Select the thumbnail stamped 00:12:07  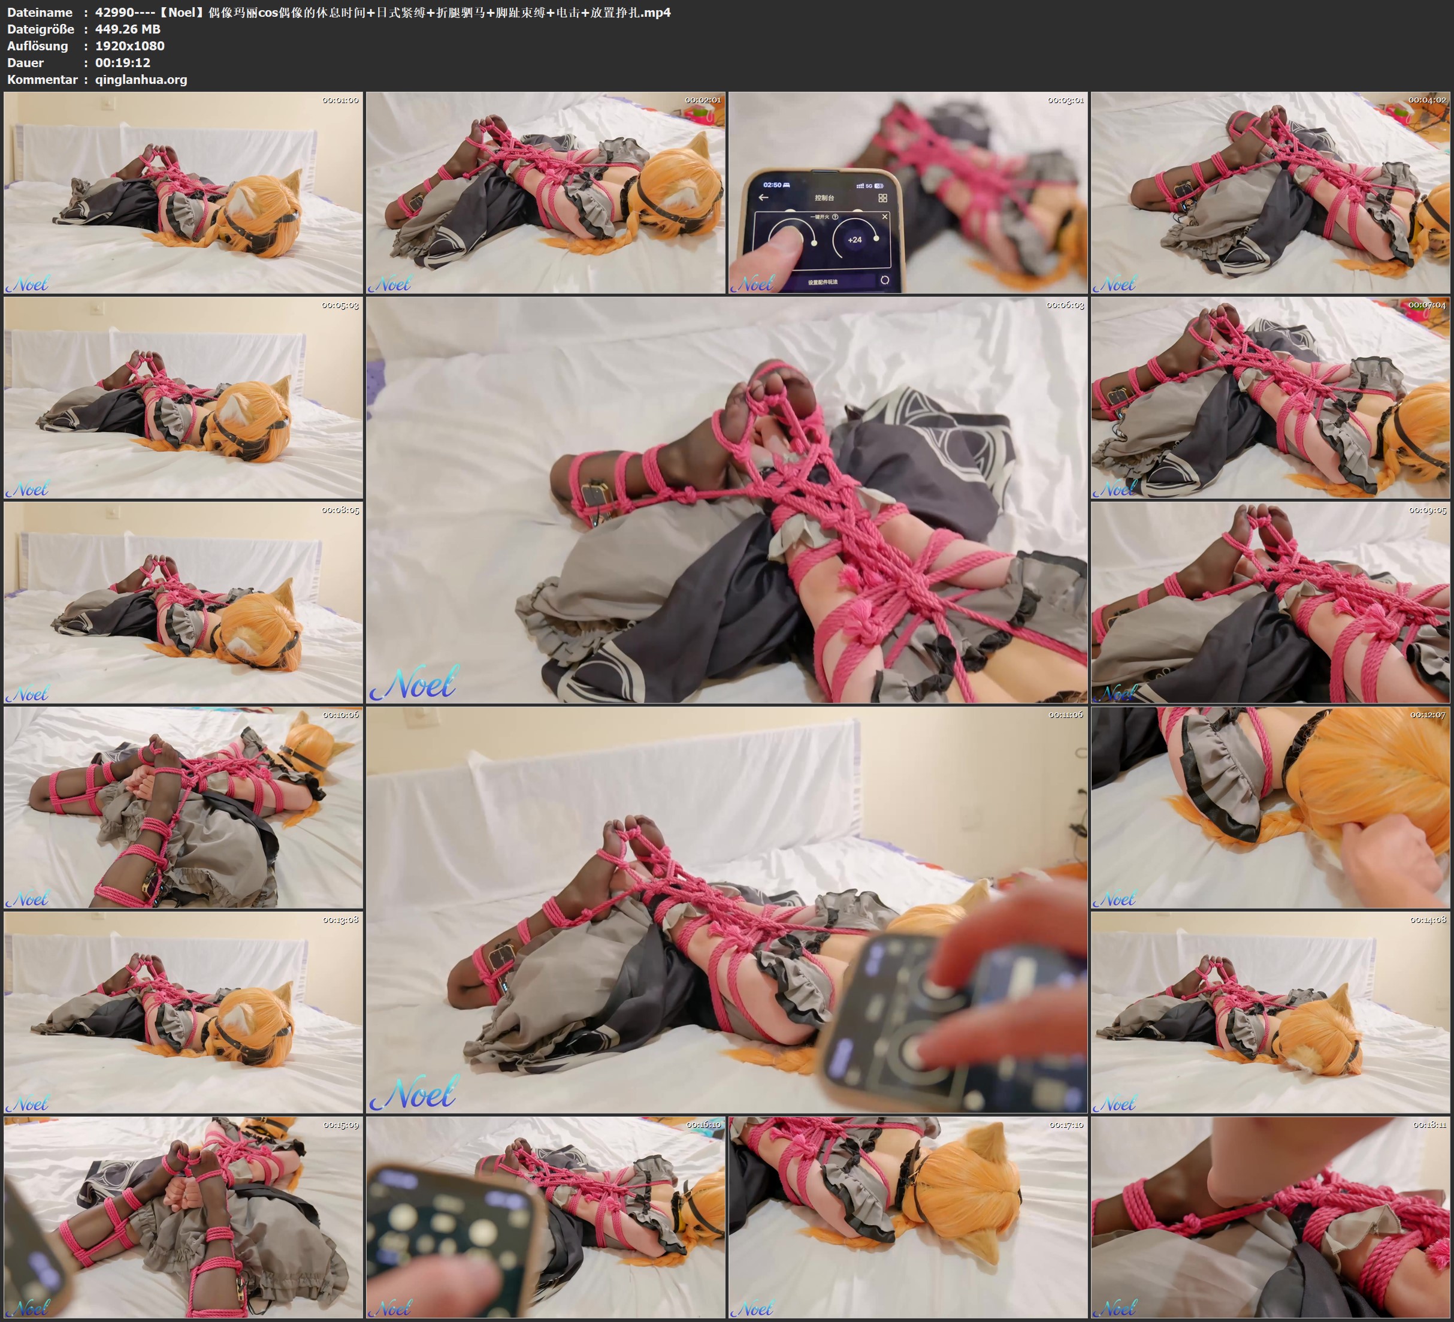tap(1270, 807)
